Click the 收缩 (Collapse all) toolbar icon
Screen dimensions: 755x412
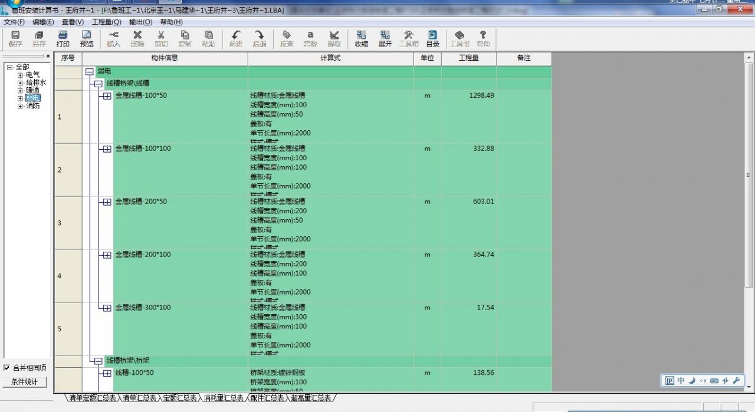pos(361,39)
